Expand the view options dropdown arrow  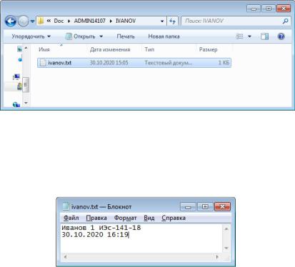[249, 36]
